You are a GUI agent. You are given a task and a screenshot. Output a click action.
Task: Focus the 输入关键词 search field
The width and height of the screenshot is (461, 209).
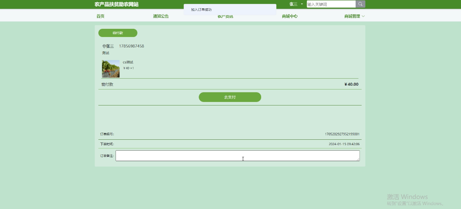click(331, 4)
